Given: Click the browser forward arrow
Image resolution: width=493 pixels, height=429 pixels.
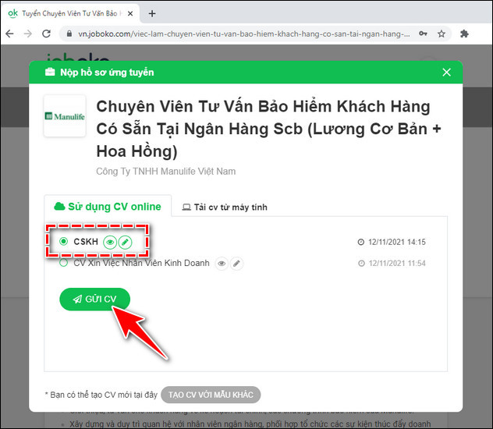Looking at the screenshot, I should tap(28, 34).
